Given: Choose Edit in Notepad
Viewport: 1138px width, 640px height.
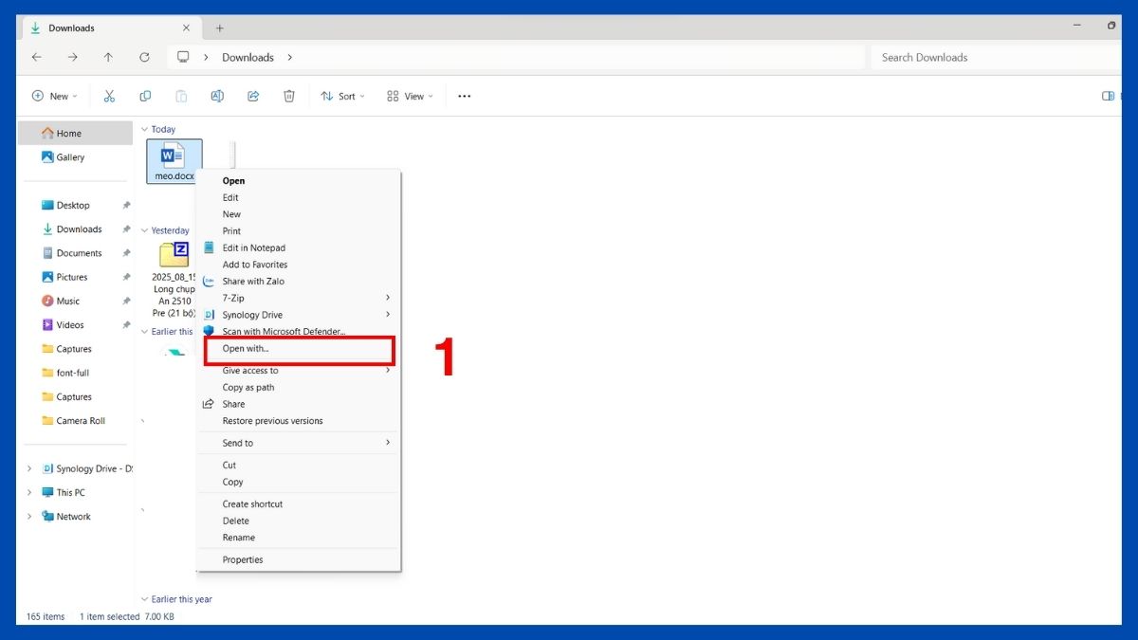Looking at the screenshot, I should pyautogui.click(x=299, y=247).
